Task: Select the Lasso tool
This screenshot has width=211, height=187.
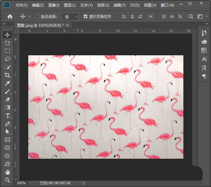Action: [x=7, y=59]
